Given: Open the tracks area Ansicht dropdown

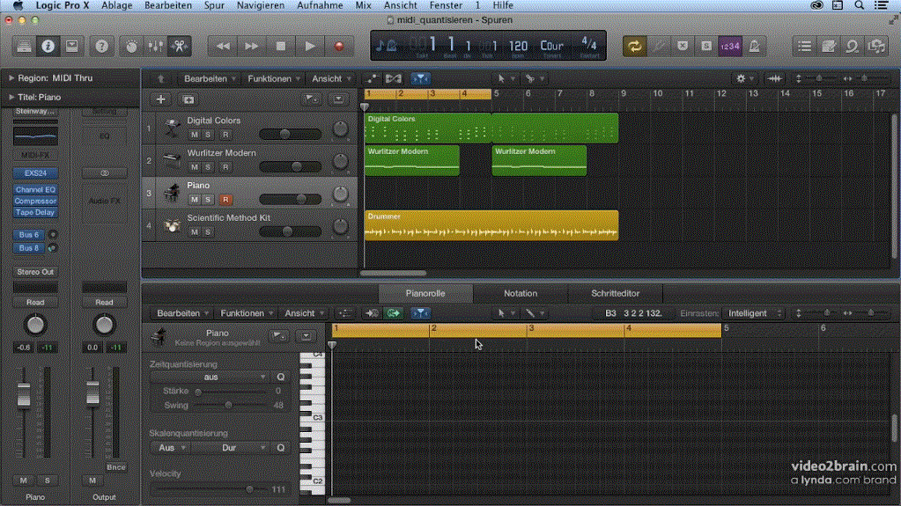Looking at the screenshot, I should tap(331, 78).
